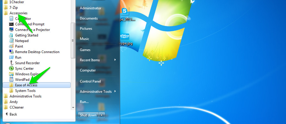Open Ease of Access folder icon

[11, 85]
